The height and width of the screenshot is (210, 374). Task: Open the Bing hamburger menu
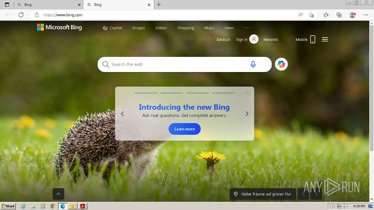click(x=325, y=39)
